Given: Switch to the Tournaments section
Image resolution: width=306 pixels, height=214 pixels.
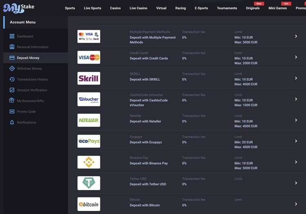Looking at the screenshot, I should (227, 8).
